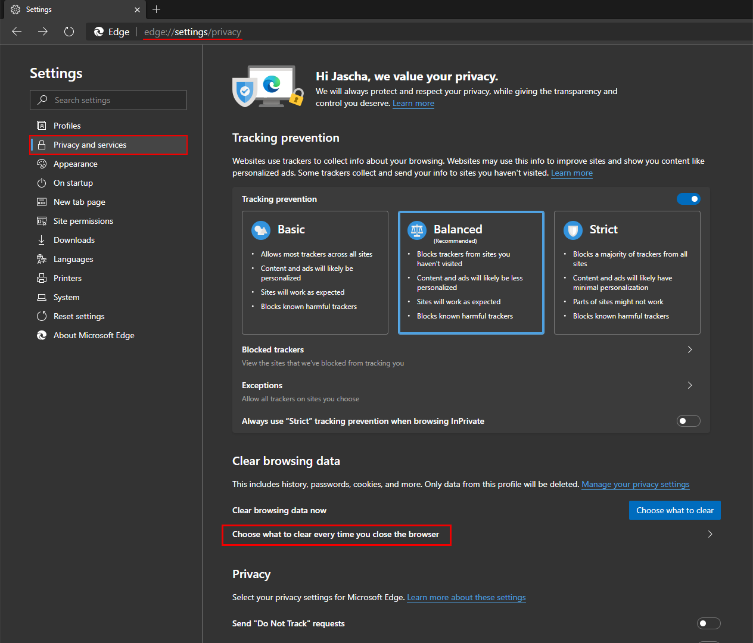
Task: Click "Clear browsing data now" text
Action: (279, 510)
